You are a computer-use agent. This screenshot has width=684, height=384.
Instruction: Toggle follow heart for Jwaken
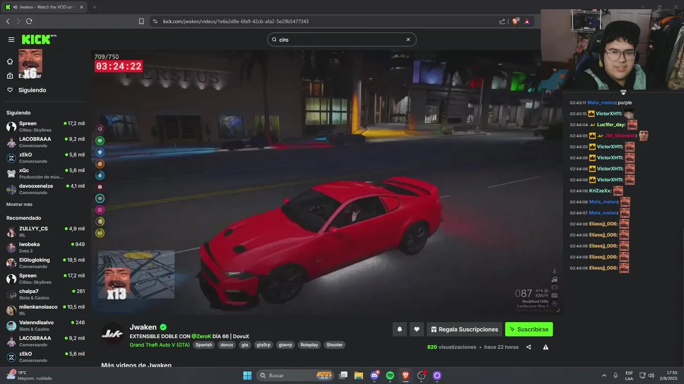[417, 330]
